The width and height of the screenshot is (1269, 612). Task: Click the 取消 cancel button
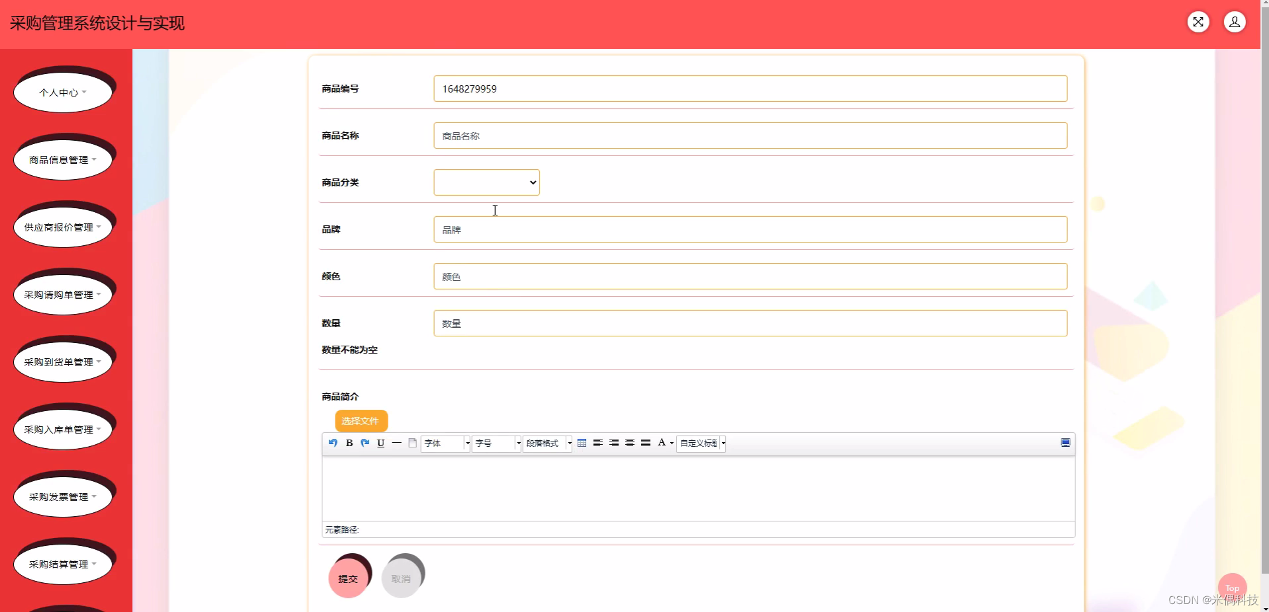coord(401,578)
